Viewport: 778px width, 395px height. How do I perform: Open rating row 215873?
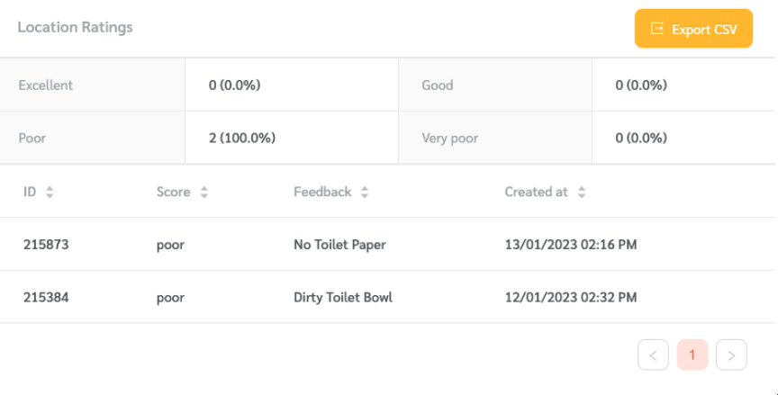(x=387, y=245)
